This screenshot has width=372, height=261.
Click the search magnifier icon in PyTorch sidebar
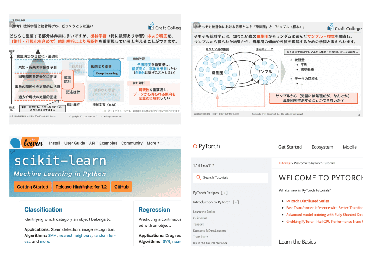pos(198,177)
